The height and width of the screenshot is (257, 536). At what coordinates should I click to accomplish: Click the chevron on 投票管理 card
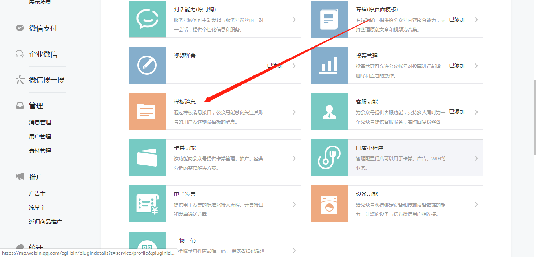476,66
